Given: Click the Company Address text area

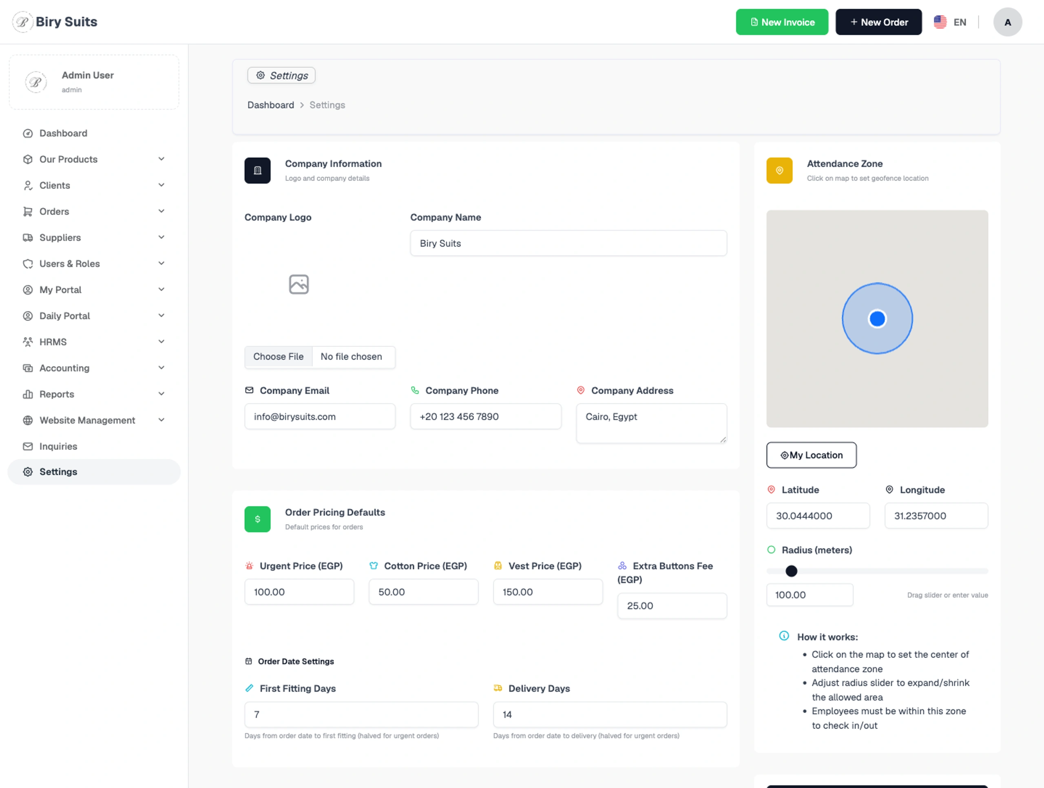Looking at the screenshot, I should tap(651, 424).
